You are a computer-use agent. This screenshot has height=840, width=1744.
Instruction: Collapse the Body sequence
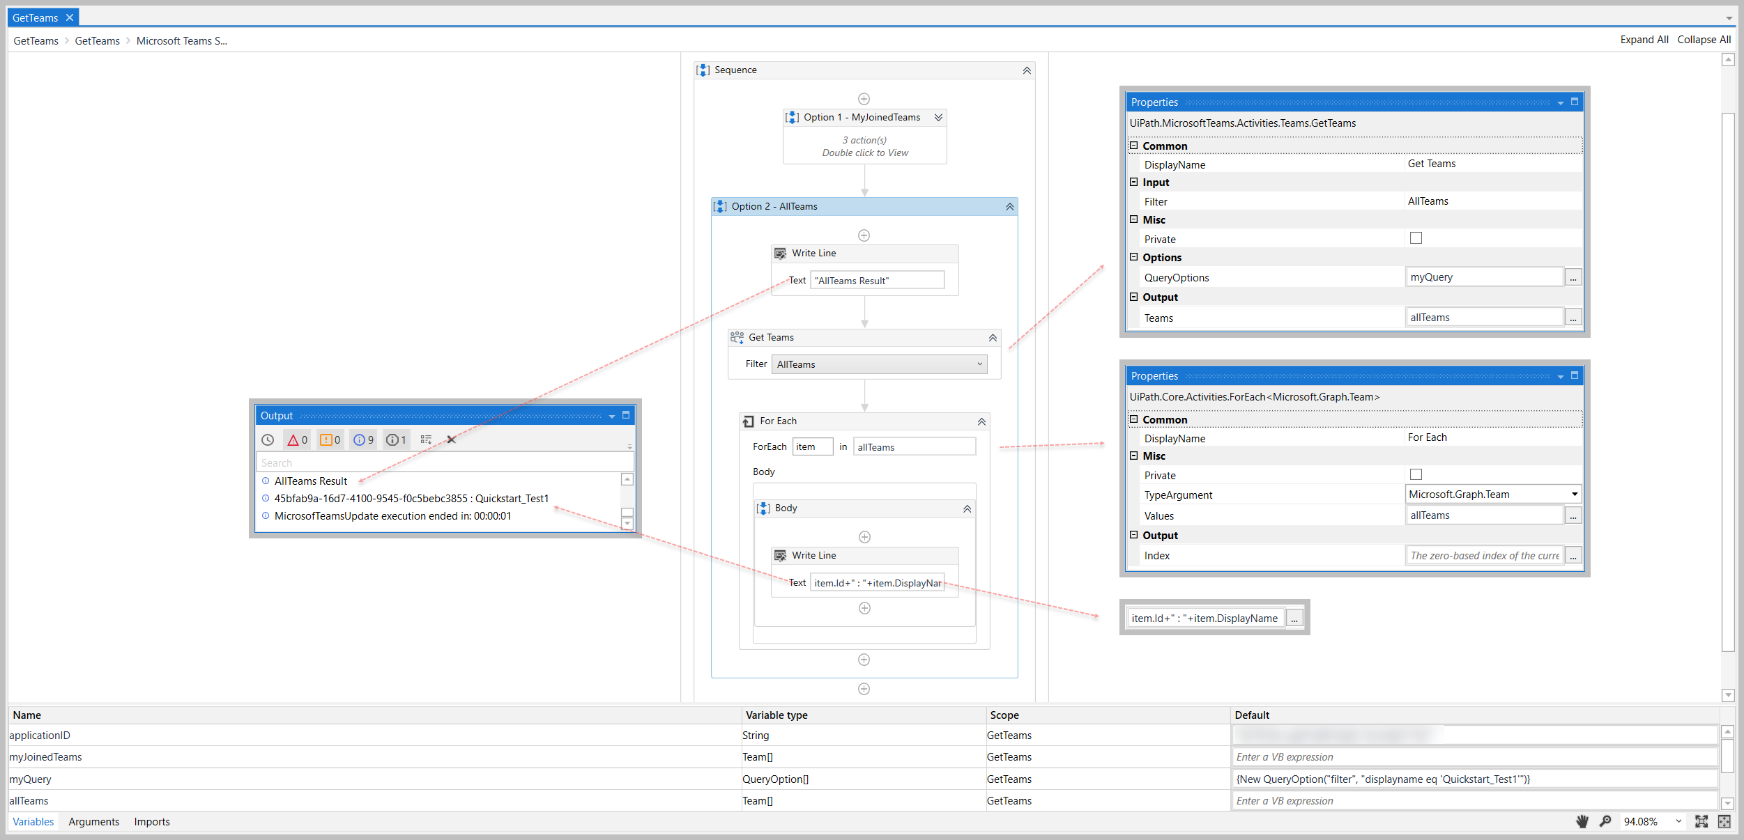tap(967, 508)
